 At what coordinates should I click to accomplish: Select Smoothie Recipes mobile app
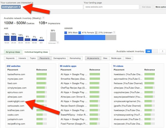click(x=74, y=79)
